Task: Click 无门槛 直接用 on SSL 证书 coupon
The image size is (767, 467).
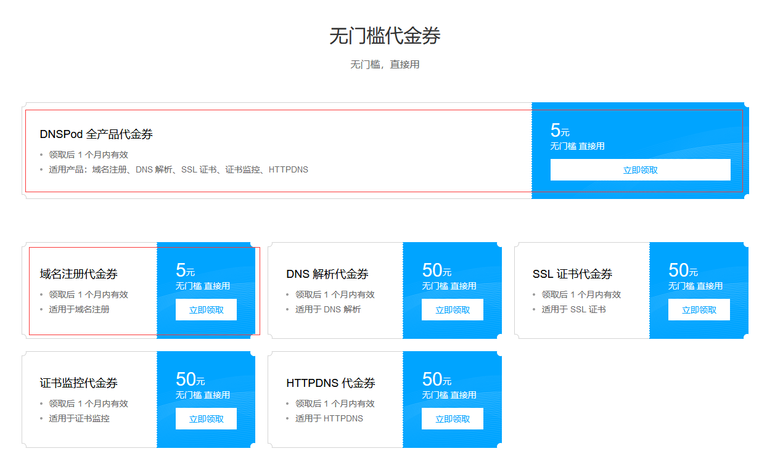Action: [x=695, y=286]
